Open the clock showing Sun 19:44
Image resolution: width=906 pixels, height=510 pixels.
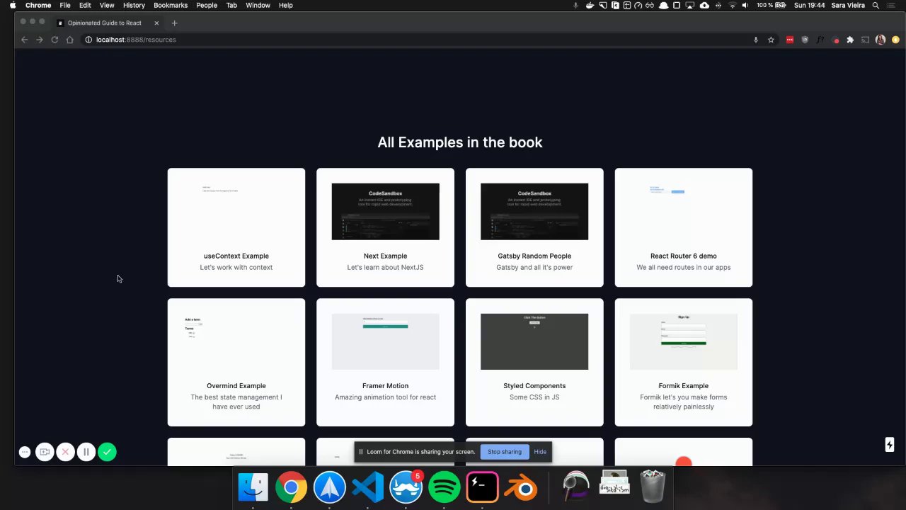(809, 5)
